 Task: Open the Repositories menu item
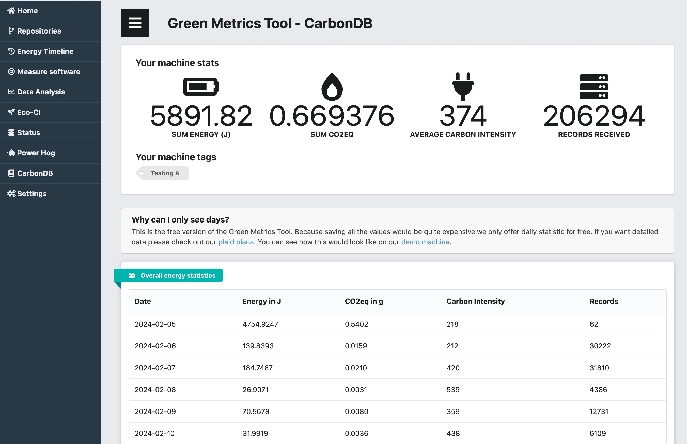(x=50, y=31)
